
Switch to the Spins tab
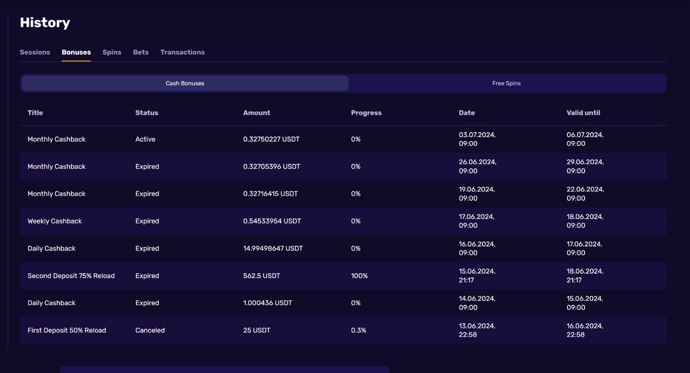pyautogui.click(x=112, y=52)
